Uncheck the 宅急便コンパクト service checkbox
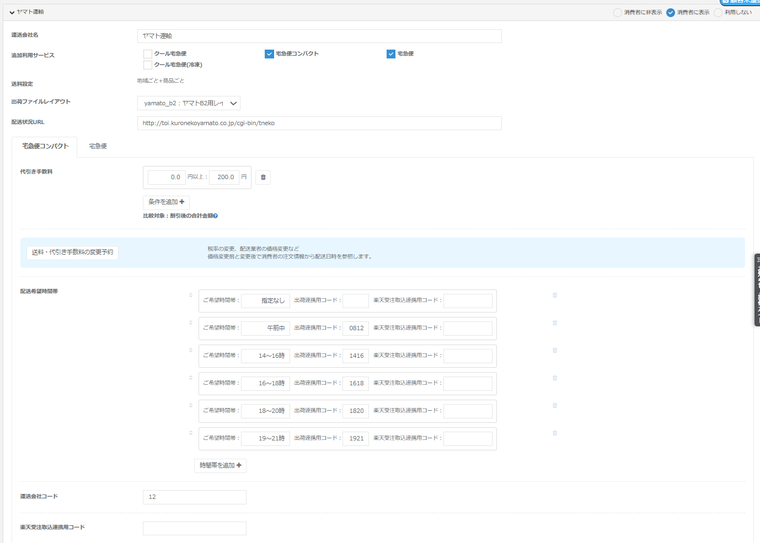This screenshot has height=543, width=760. pyautogui.click(x=269, y=54)
